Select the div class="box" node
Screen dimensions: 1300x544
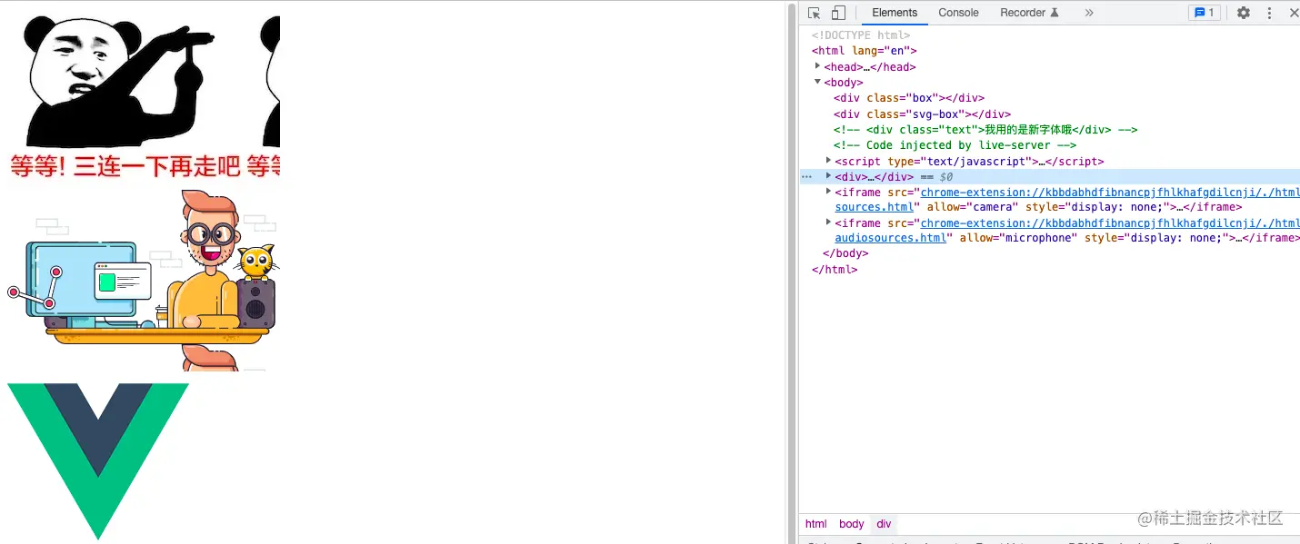pyautogui.click(x=909, y=98)
